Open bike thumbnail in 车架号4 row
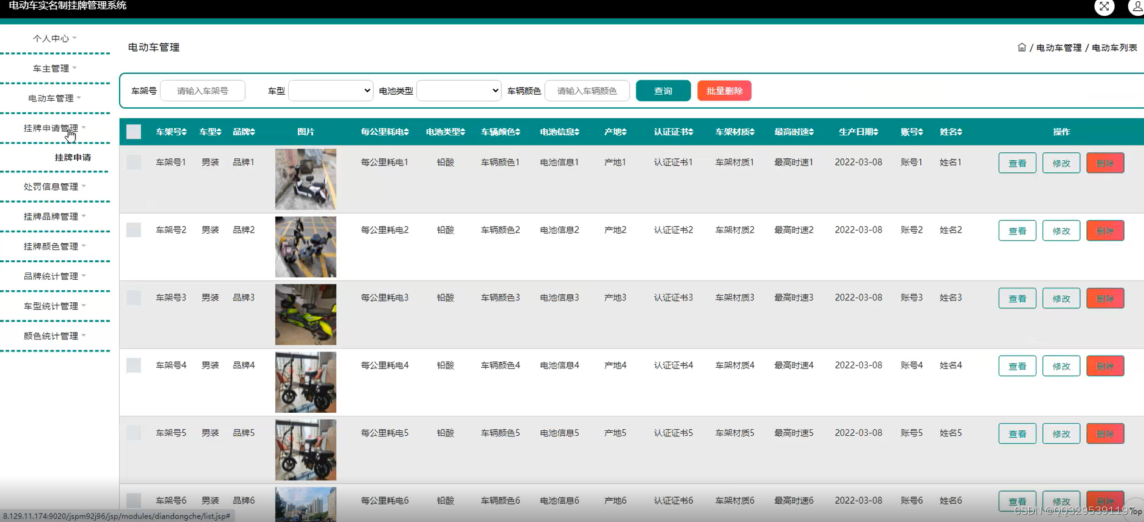This screenshot has width=1144, height=522. pos(306,382)
